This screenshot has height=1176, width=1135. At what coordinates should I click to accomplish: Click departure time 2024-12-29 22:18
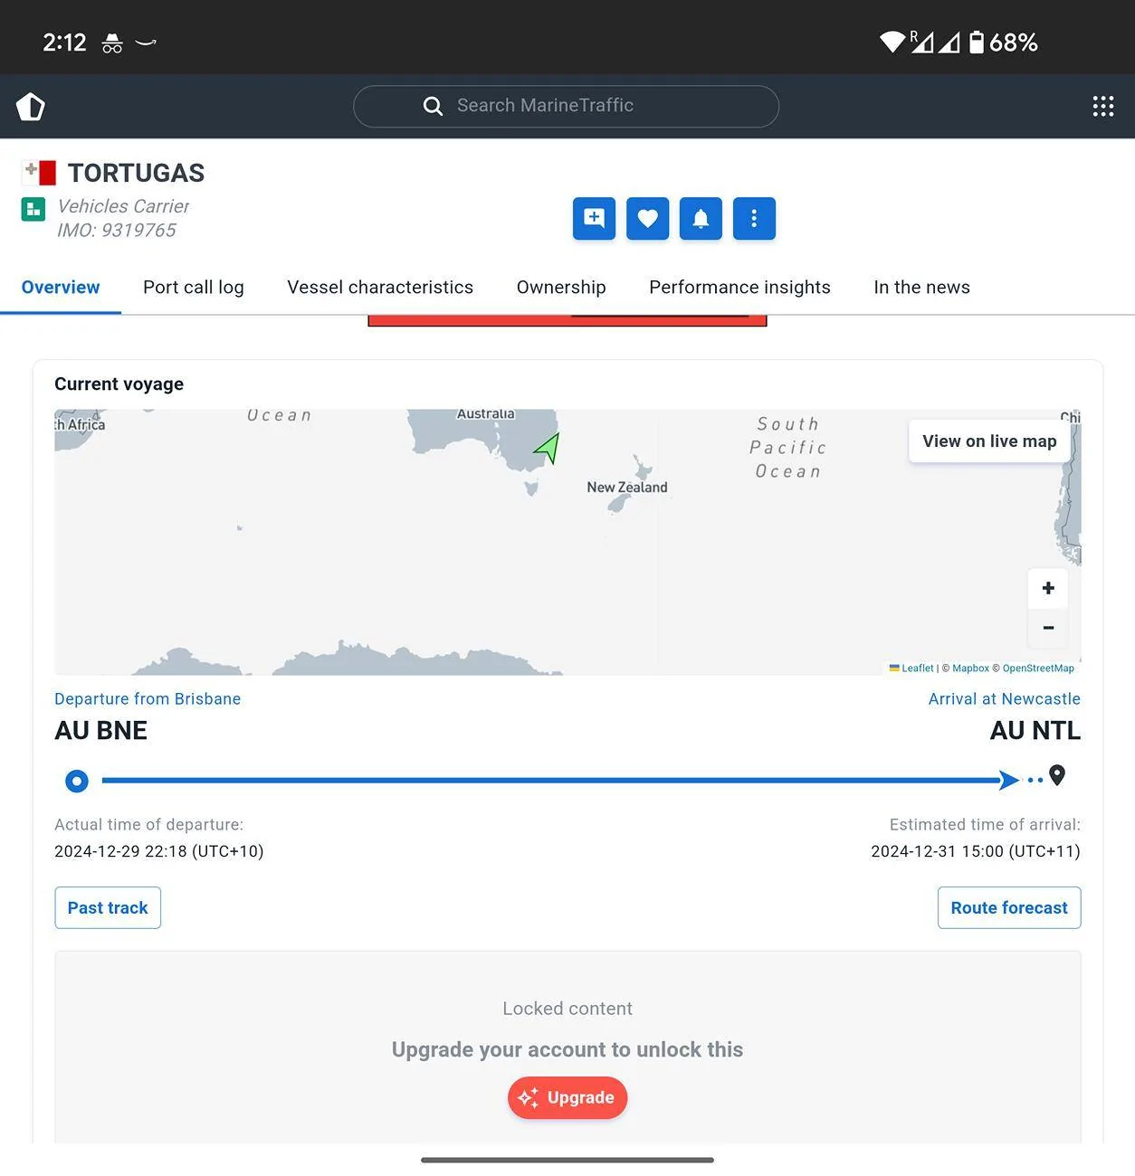point(159,851)
